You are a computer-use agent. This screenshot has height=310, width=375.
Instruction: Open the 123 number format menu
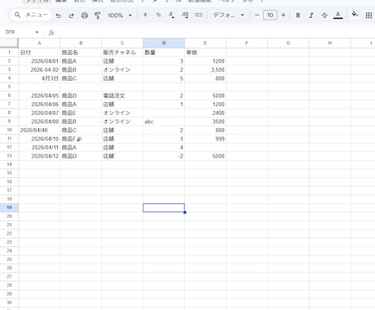[198, 15]
